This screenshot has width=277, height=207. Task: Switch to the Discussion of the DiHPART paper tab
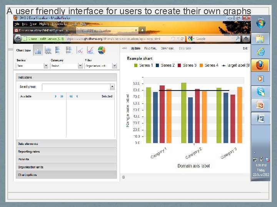(45, 30)
